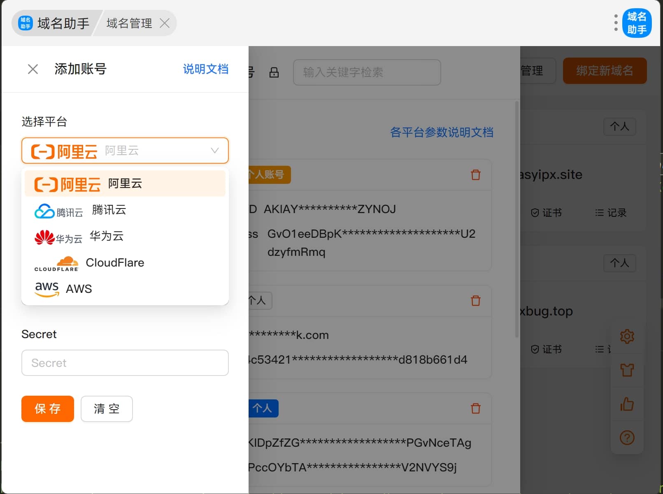Select 腾讯云 from platform list
663x494 pixels.
(125, 210)
